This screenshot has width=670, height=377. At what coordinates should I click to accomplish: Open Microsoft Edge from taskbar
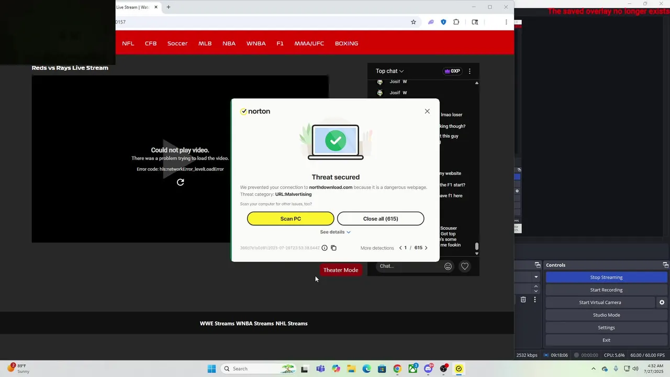coord(366,369)
